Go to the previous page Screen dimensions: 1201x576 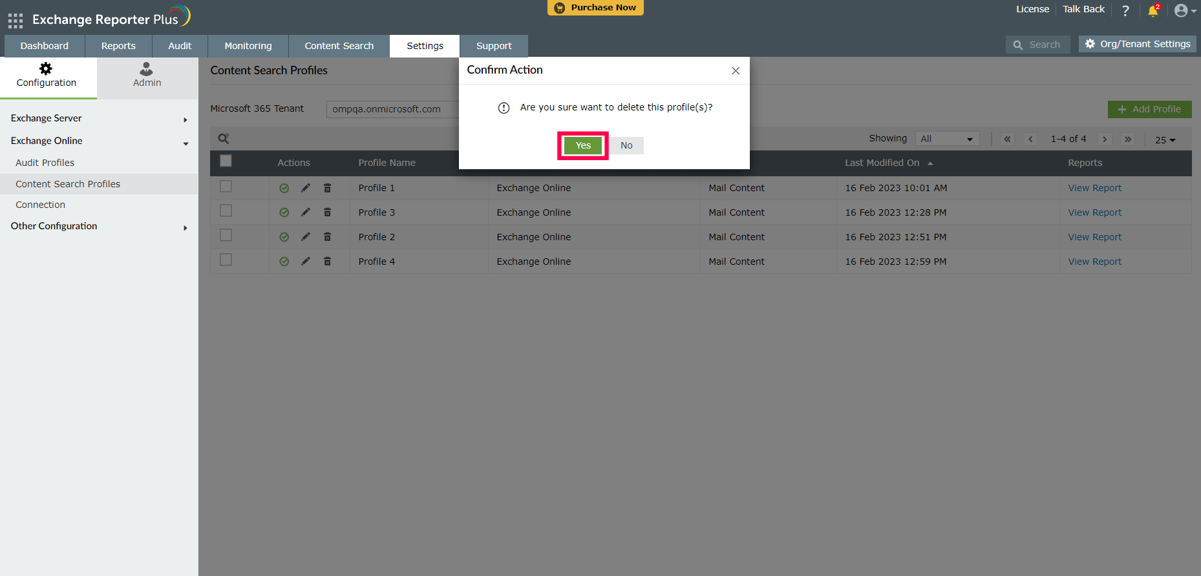click(1031, 139)
